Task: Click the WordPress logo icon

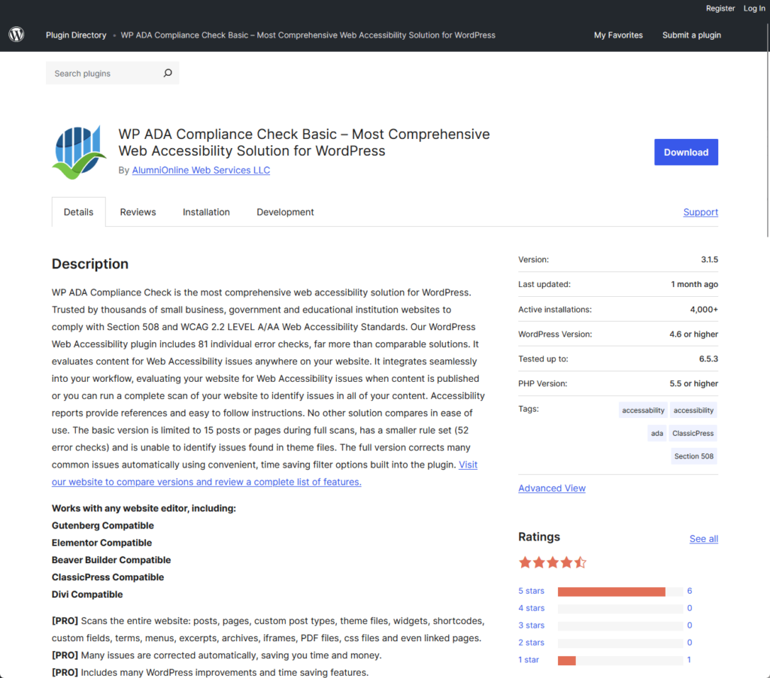Action: click(x=17, y=35)
